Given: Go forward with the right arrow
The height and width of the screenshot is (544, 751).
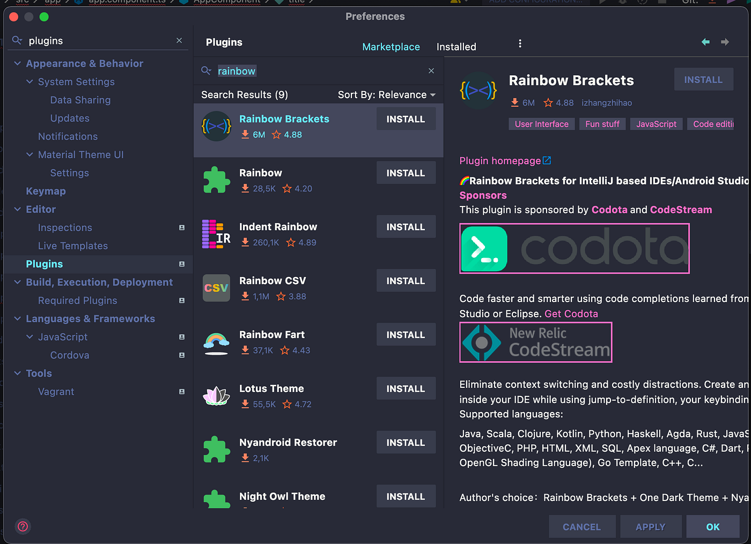Looking at the screenshot, I should (x=725, y=42).
